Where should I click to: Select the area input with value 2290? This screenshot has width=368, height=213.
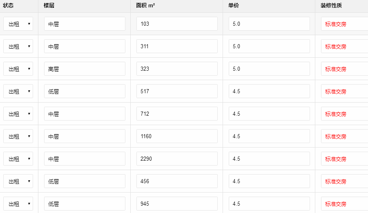[177, 159]
